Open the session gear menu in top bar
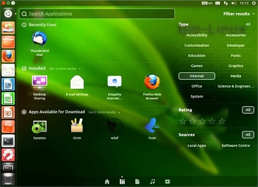Screen dimensions: 258x187 click(254, 3)
